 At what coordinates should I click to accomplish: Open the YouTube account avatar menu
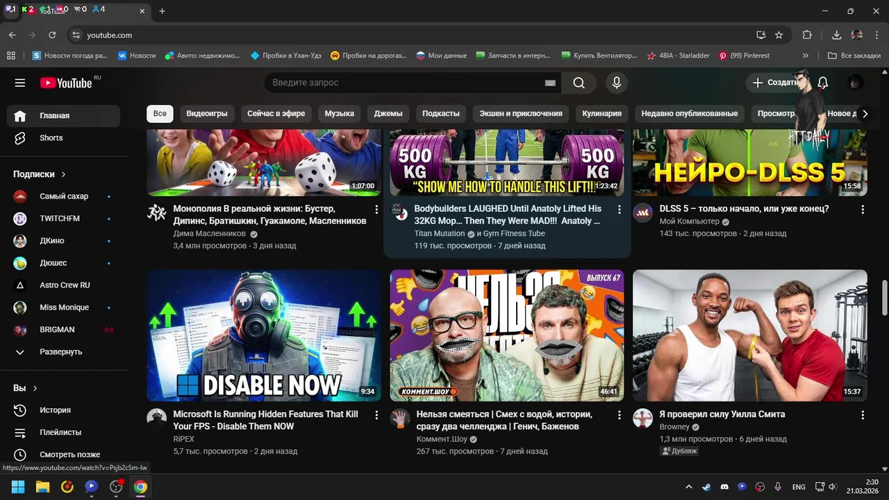855,83
